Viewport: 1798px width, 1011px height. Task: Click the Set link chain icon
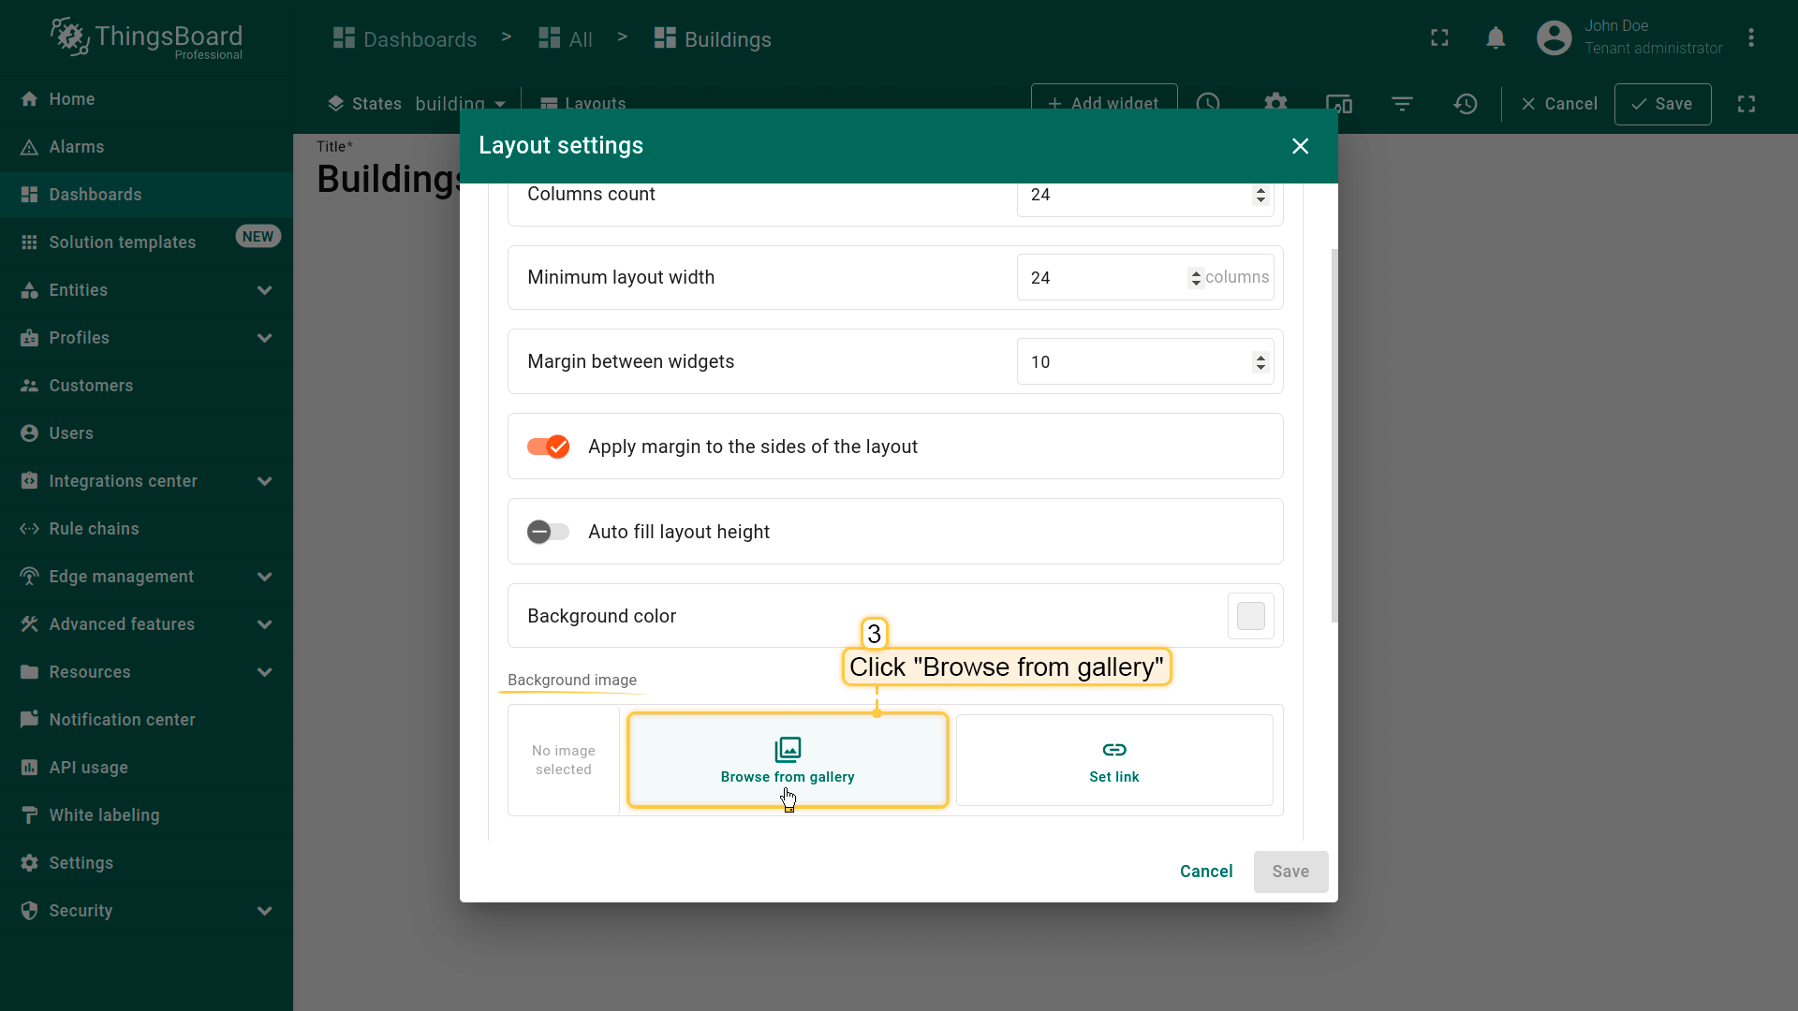pyautogui.click(x=1113, y=749)
